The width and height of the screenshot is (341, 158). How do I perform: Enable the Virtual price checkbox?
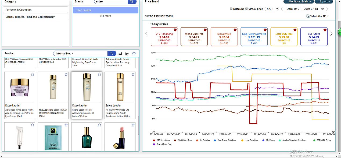point(247,9)
